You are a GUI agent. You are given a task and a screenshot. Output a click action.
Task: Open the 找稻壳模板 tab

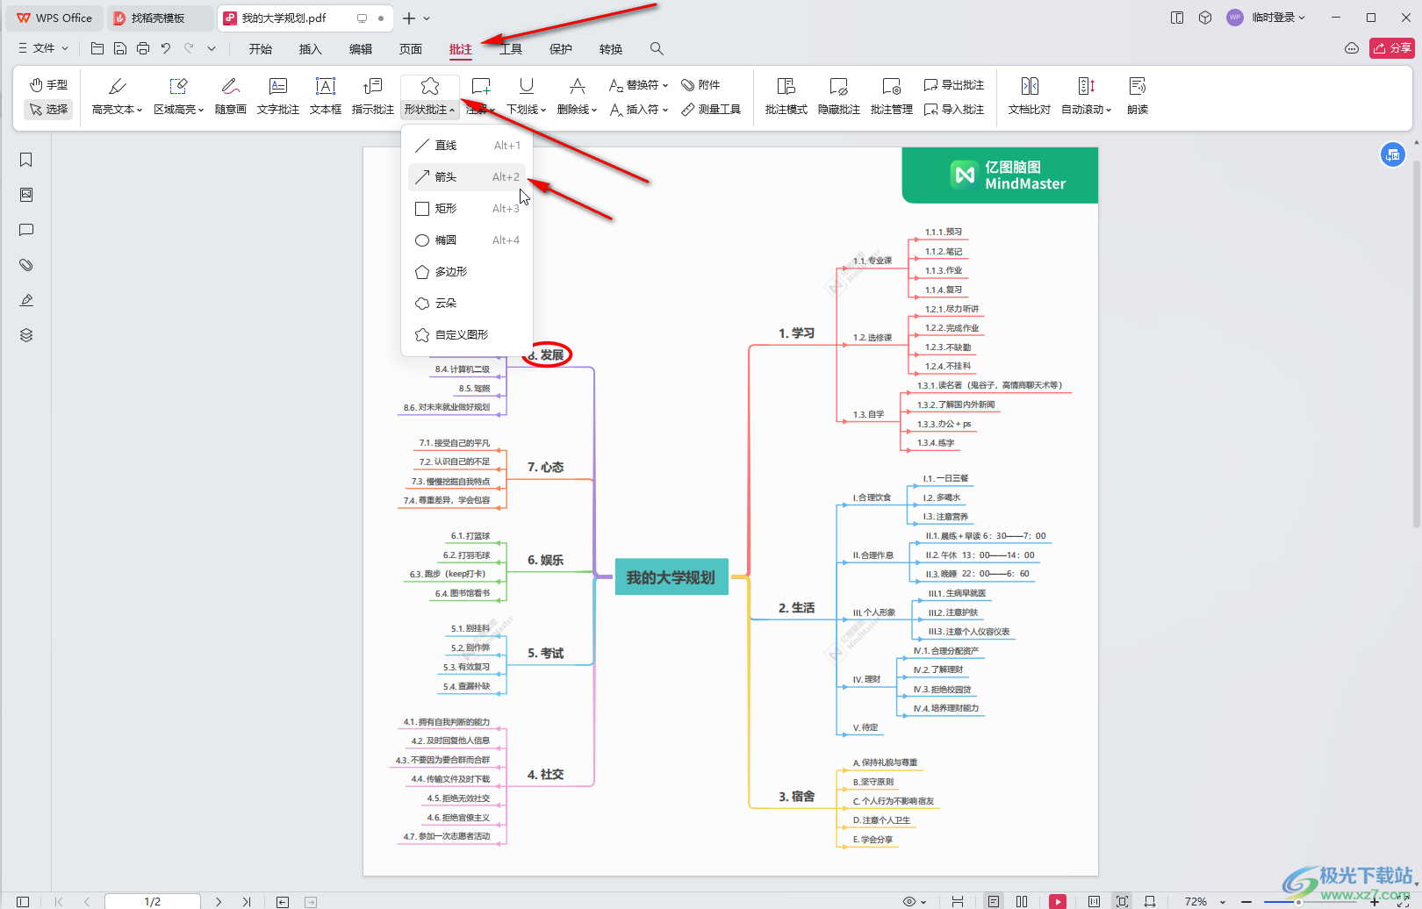[159, 18]
